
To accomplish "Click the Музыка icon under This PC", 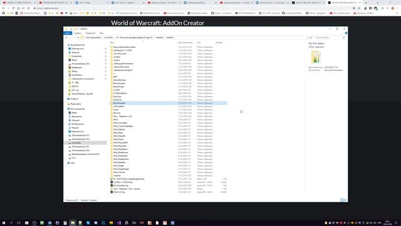I will pyautogui.click(x=70, y=127).
